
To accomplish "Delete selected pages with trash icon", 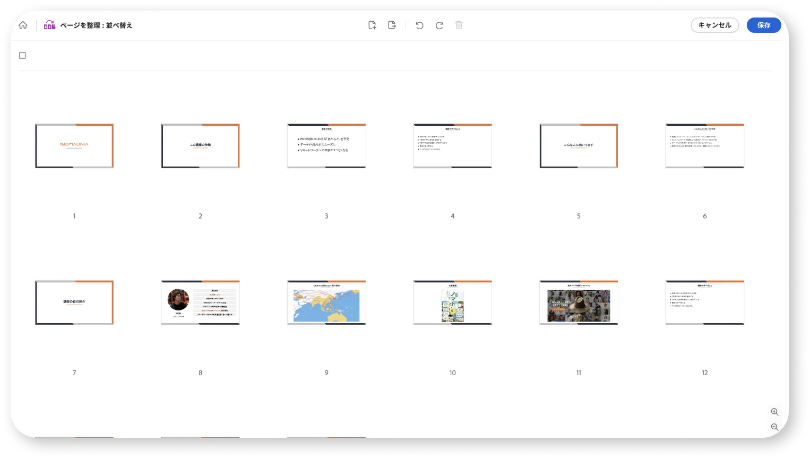I will click(x=459, y=25).
